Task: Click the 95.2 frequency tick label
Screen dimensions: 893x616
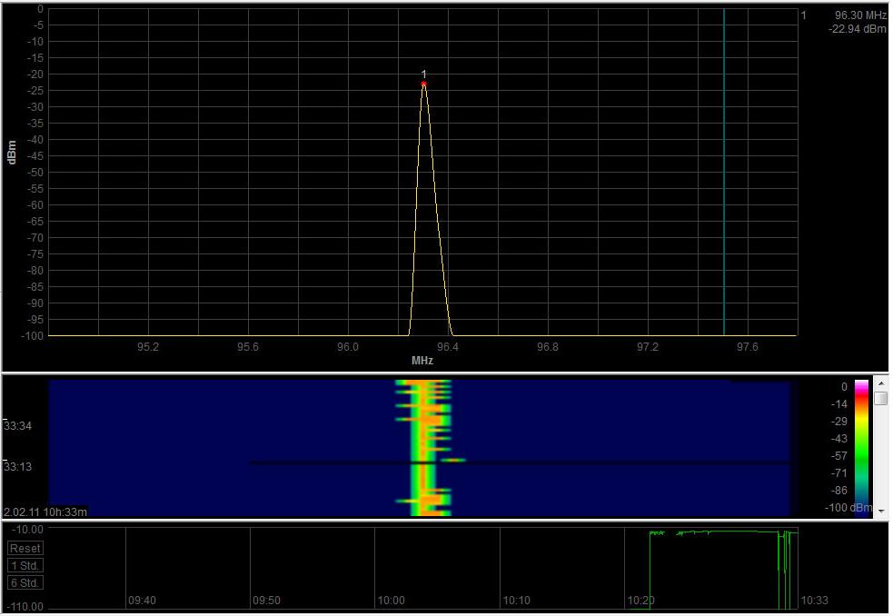Action: coord(147,347)
